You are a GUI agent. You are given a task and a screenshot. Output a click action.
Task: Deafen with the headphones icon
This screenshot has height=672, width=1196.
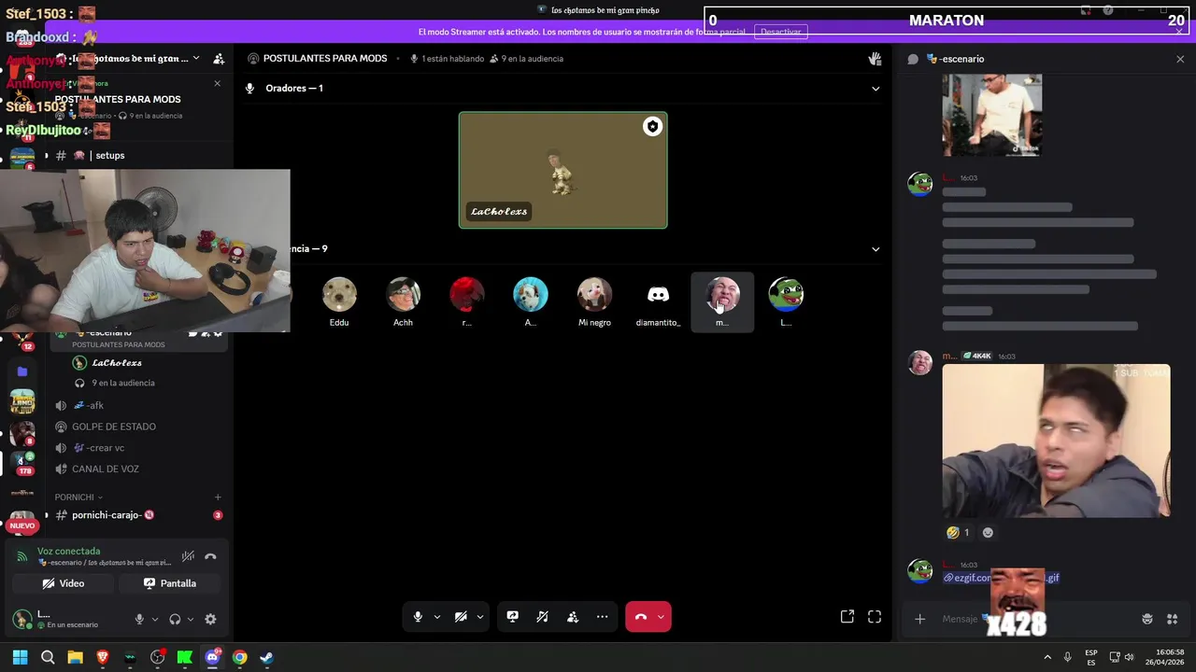coord(175,619)
